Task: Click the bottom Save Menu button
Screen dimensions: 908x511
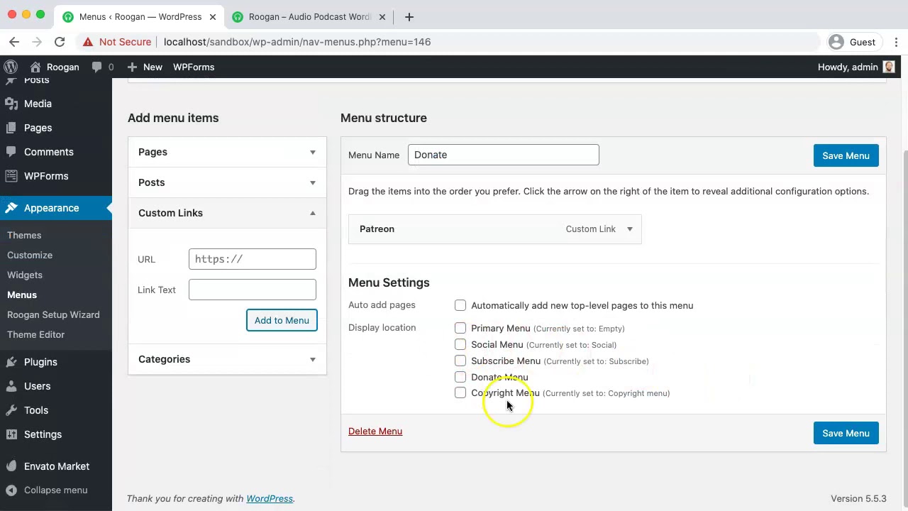Action: (846, 433)
